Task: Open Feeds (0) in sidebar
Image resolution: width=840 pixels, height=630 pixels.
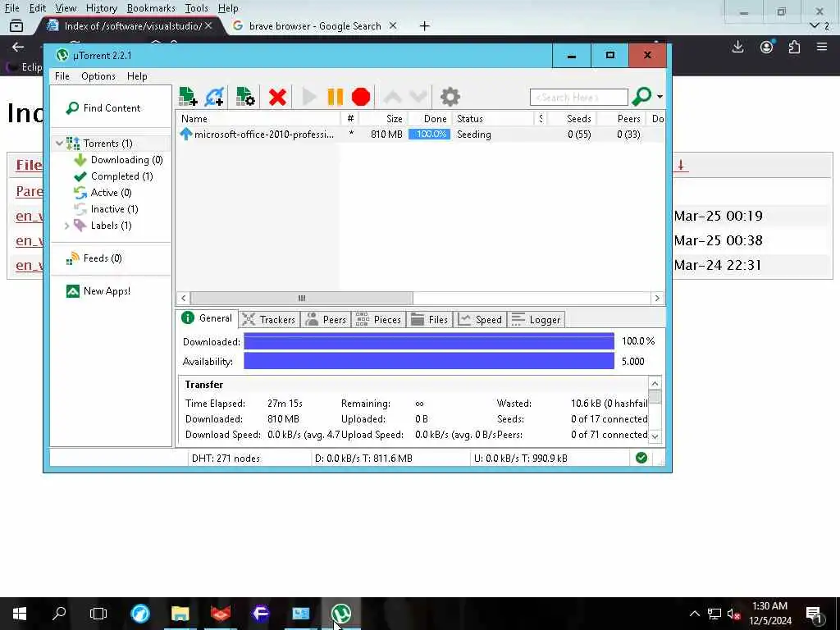Action: coord(94,258)
